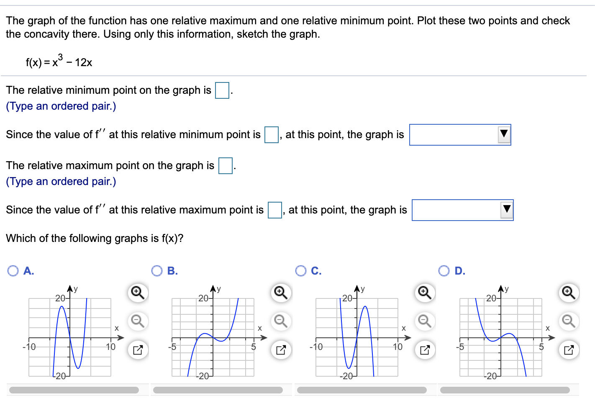Image resolution: width=595 pixels, height=406 pixels.
Task: Zoom out of graph A
Action: 137,321
